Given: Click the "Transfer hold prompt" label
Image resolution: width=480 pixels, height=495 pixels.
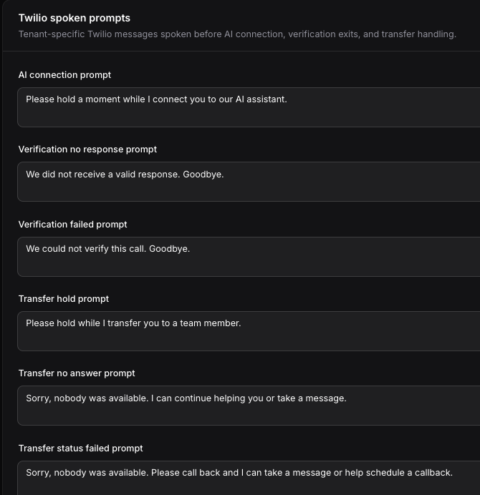Looking at the screenshot, I should click(x=64, y=298).
